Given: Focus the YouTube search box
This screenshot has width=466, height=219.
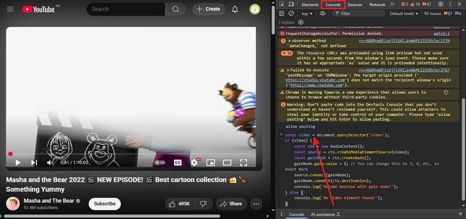Looking at the screenshot, I should point(125,9).
